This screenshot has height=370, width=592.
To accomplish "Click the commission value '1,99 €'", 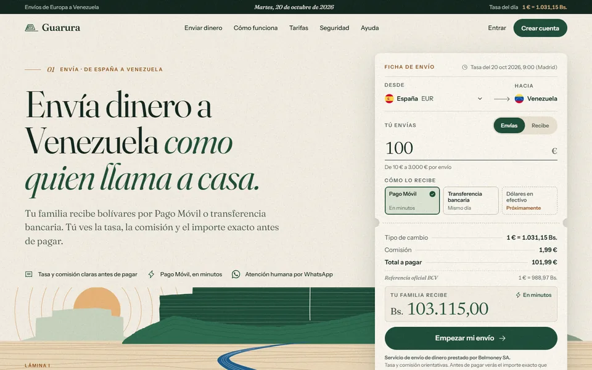I will click(548, 250).
